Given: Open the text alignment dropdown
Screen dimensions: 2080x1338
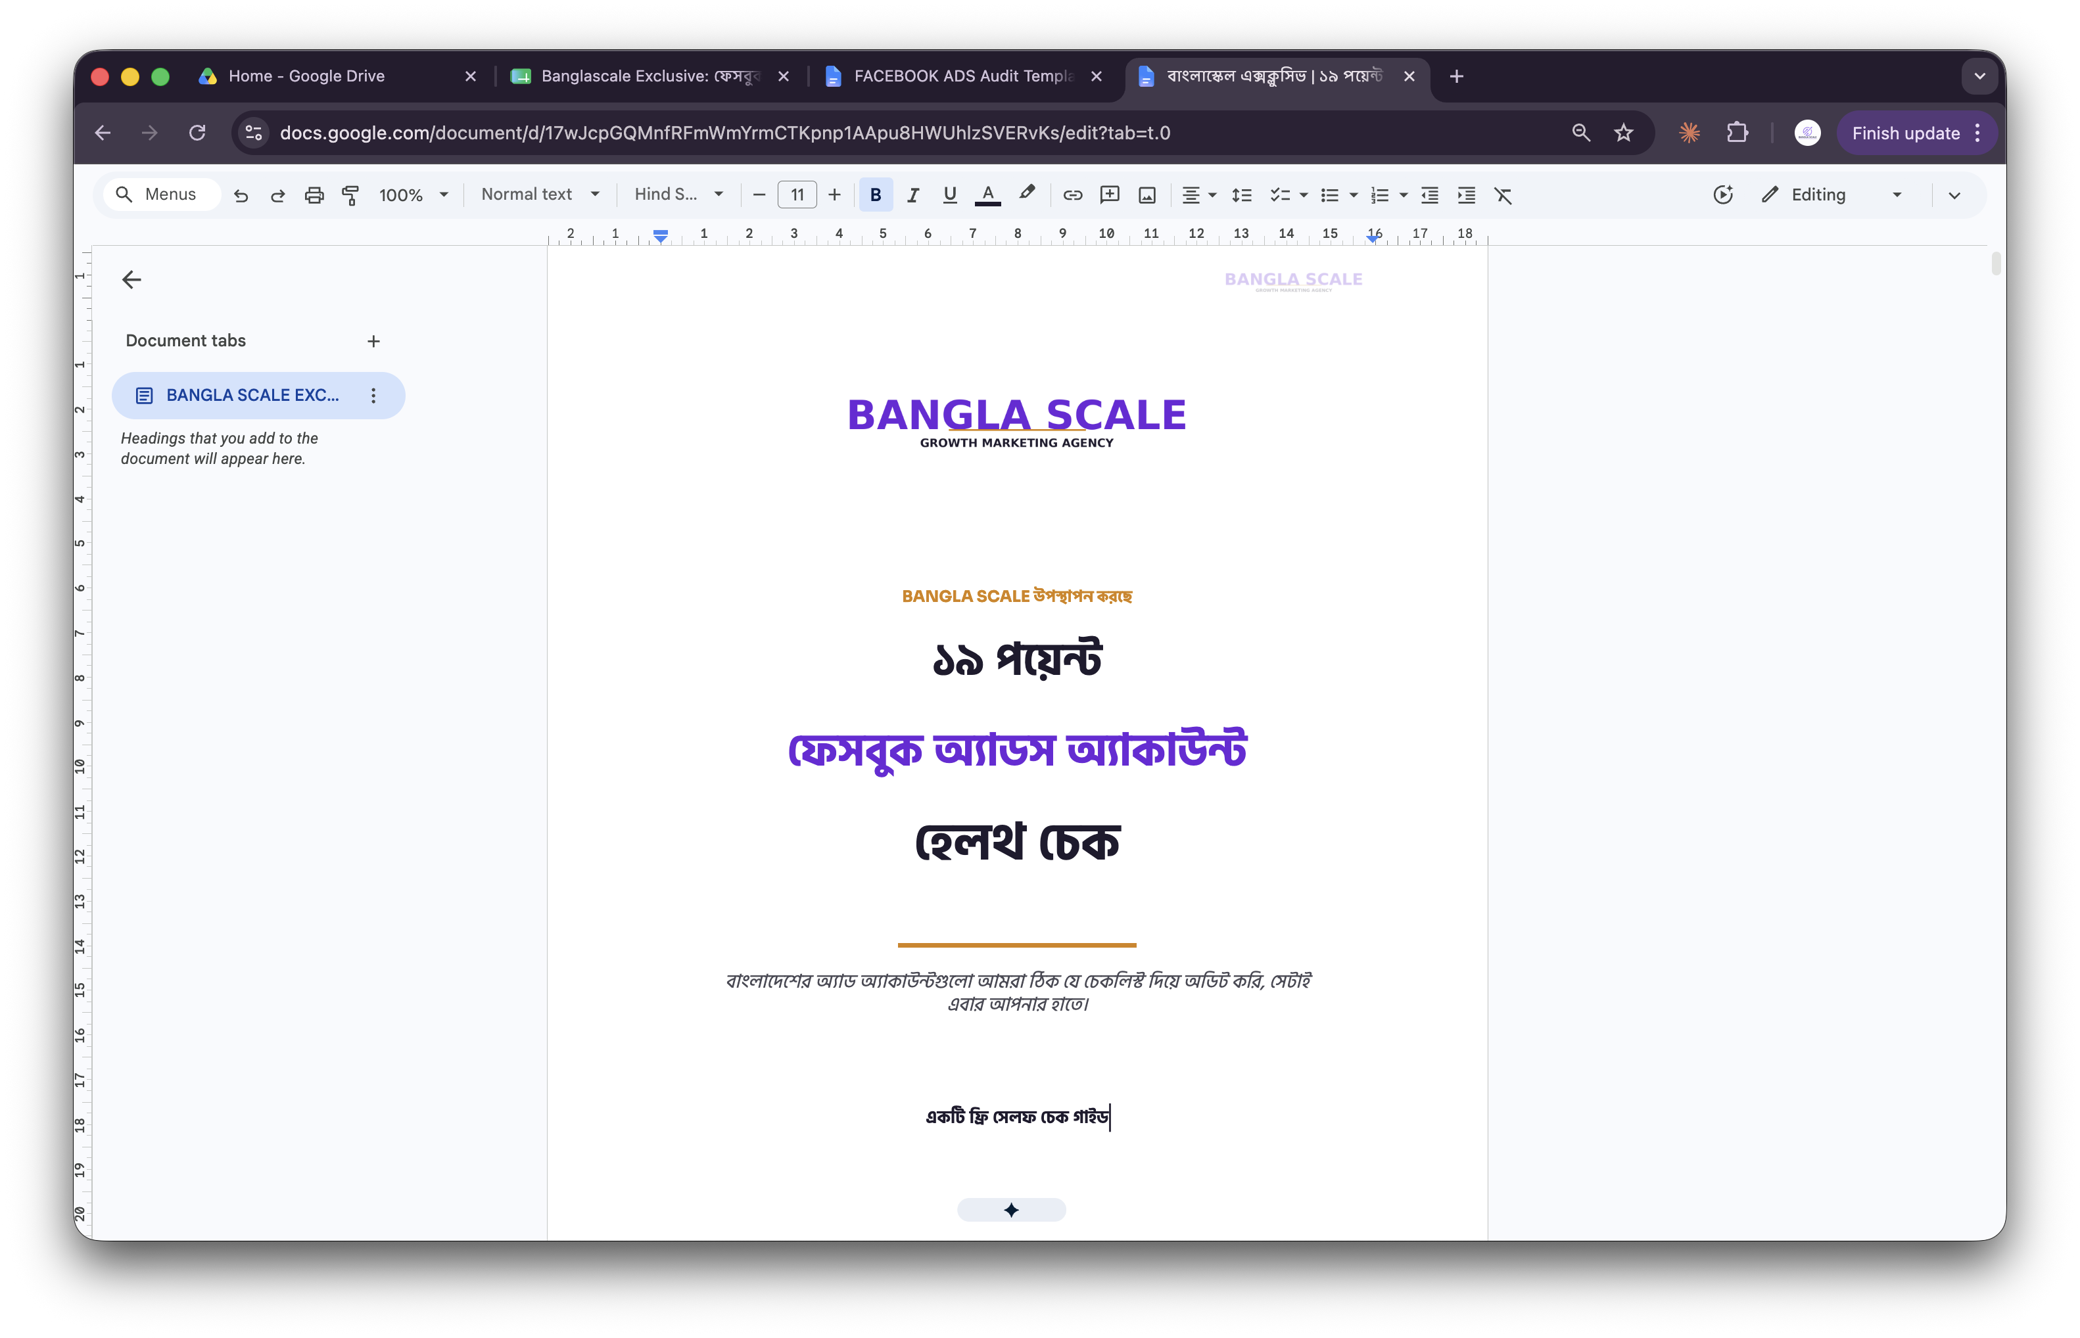Looking at the screenshot, I should tap(1198, 195).
